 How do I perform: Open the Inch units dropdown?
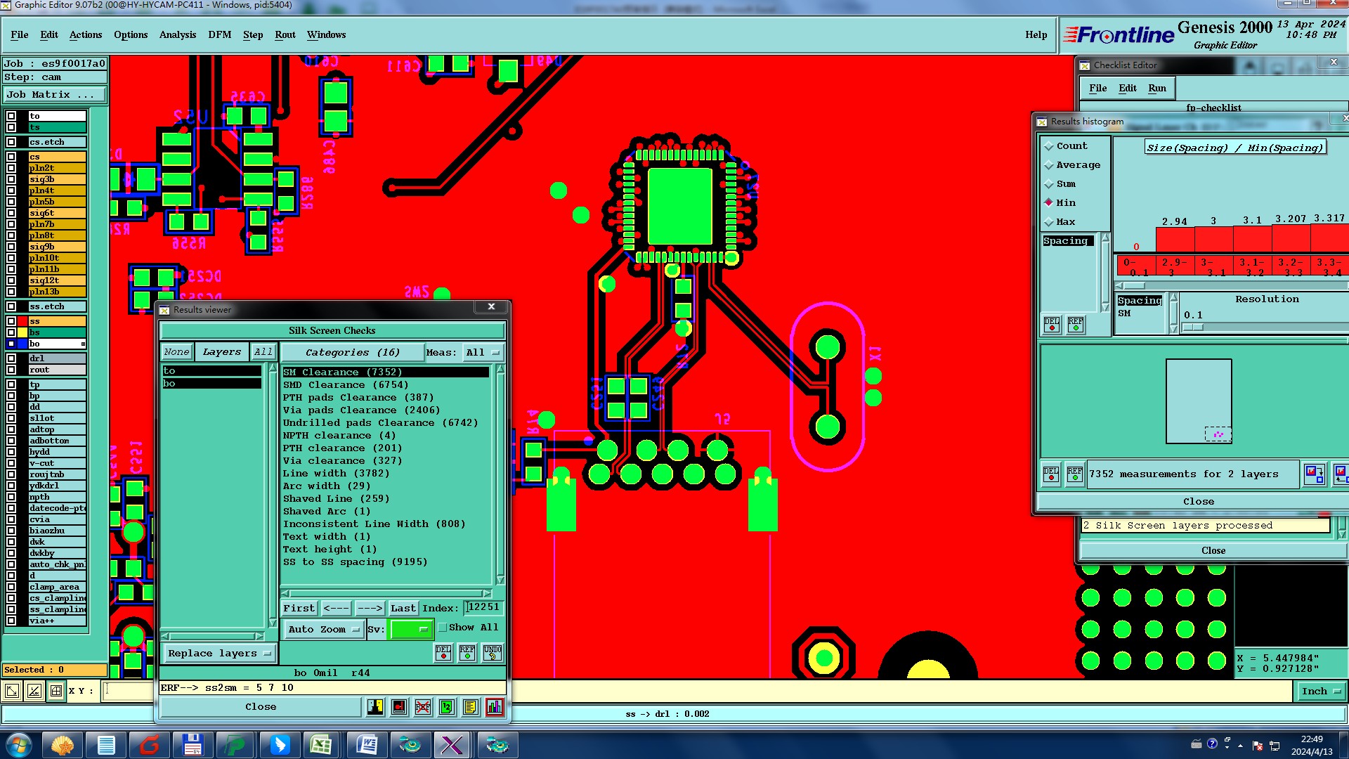[1320, 691]
